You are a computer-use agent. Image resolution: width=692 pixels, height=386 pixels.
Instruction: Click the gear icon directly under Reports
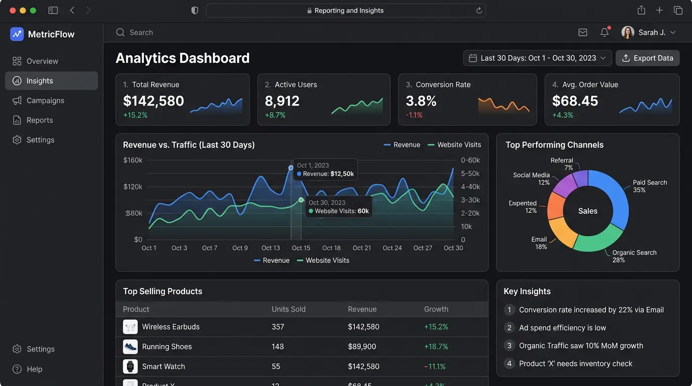17,140
